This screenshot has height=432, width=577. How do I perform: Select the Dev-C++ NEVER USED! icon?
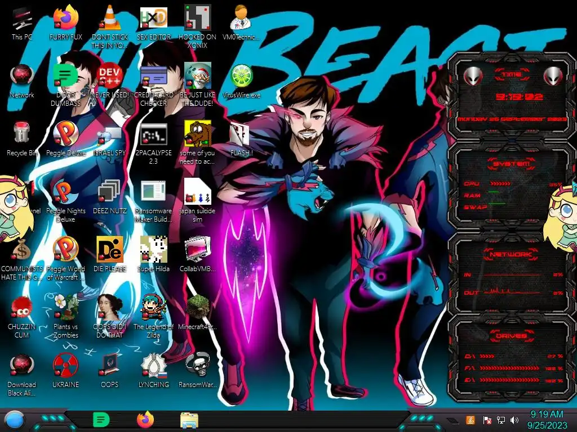click(x=110, y=81)
